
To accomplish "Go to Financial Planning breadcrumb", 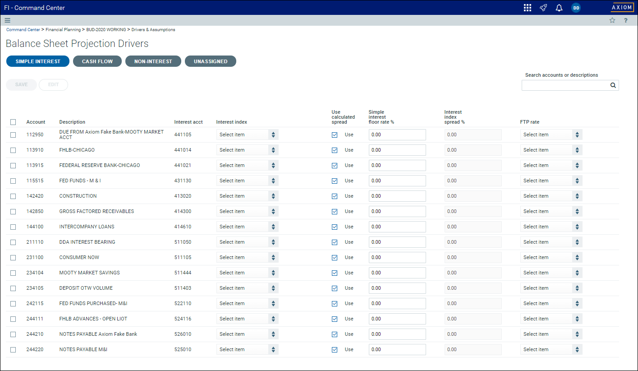I will pyautogui.click(x=63, y=30).
